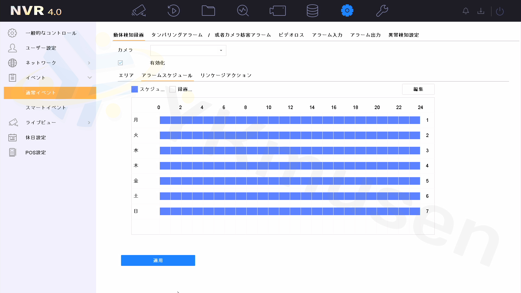The height and width of the screenshot is (293, 521).
Task: Select the playback icon in top toolbar
Action: (173, 11)
